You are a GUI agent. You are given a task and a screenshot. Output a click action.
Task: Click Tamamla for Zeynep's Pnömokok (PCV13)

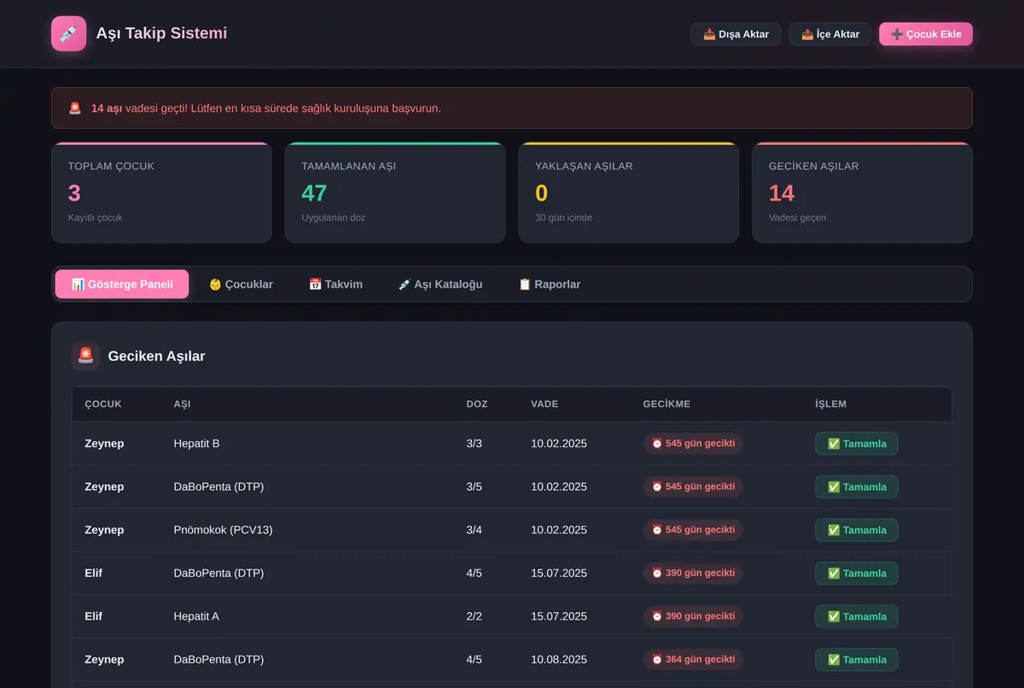(x=857, y=530)
